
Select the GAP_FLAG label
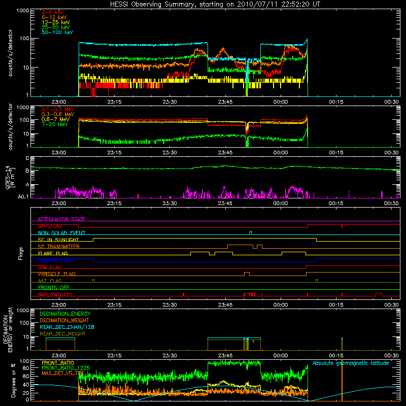[50, 226]
